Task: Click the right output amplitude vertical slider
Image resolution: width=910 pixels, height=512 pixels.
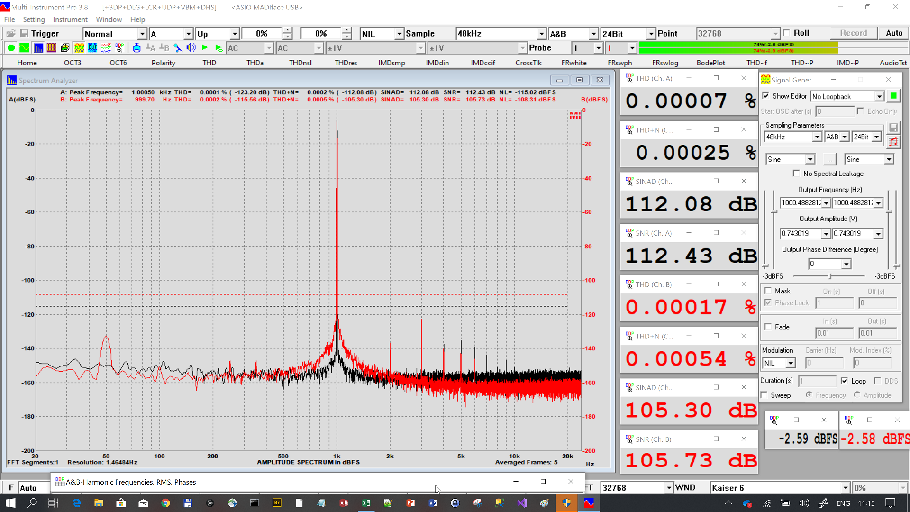Action: coord(889,230)
